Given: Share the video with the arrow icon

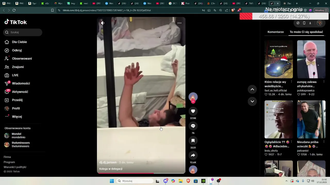Looking at the screenshot, I should 193,155.
